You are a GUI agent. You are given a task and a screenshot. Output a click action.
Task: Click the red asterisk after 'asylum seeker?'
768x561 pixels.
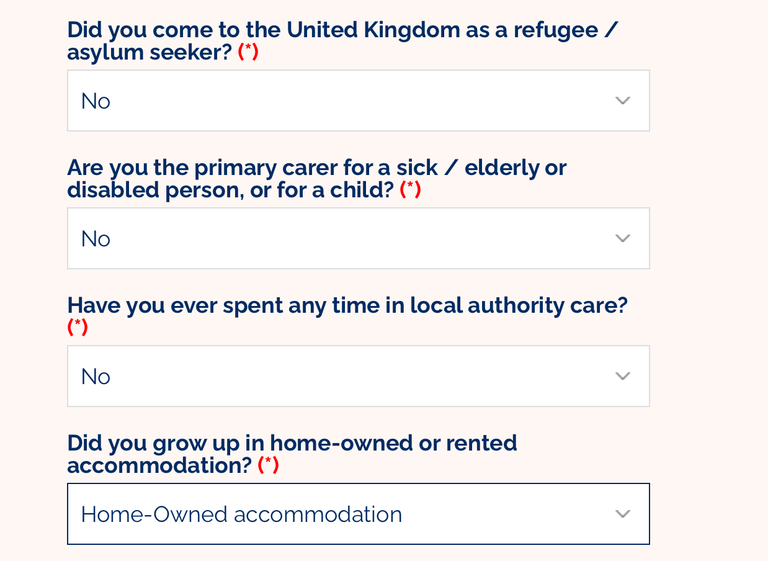tap(248, 53)
